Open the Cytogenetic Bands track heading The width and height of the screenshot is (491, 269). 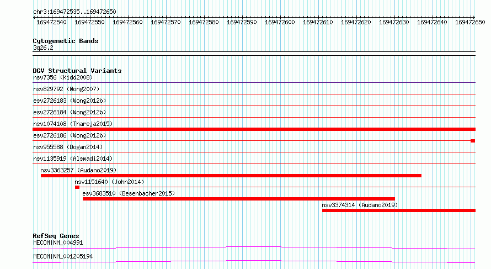click(66, 41)
